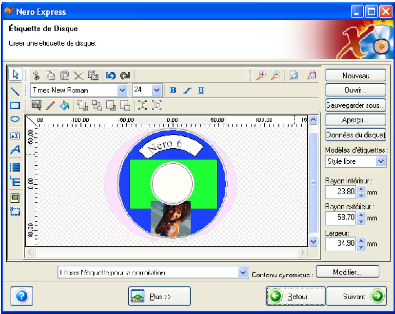Screen dimensions: 395x314
Task: Click the zoom selection icon
Action: click(x=311, y=76)
